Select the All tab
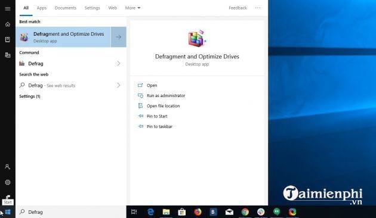Viewport: 376px width, 218px height. click(26, 8)
